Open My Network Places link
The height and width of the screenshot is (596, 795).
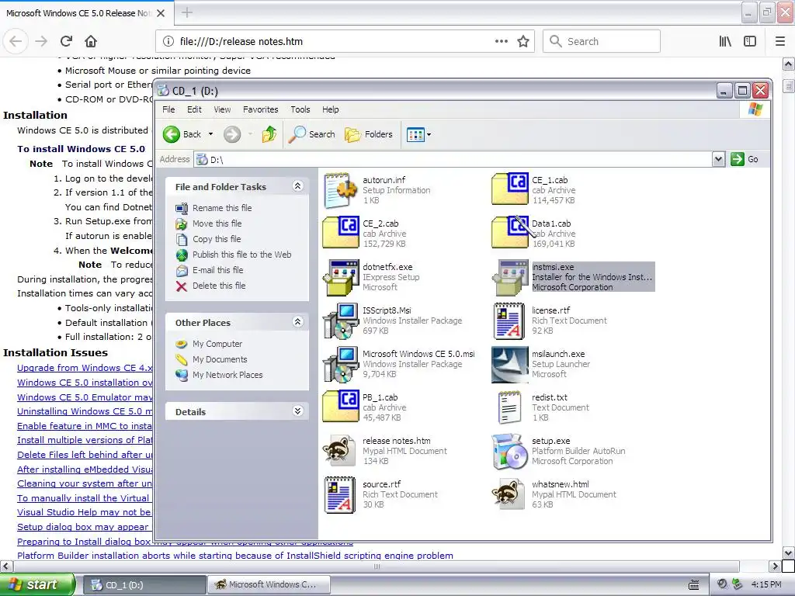pos(227,375)
